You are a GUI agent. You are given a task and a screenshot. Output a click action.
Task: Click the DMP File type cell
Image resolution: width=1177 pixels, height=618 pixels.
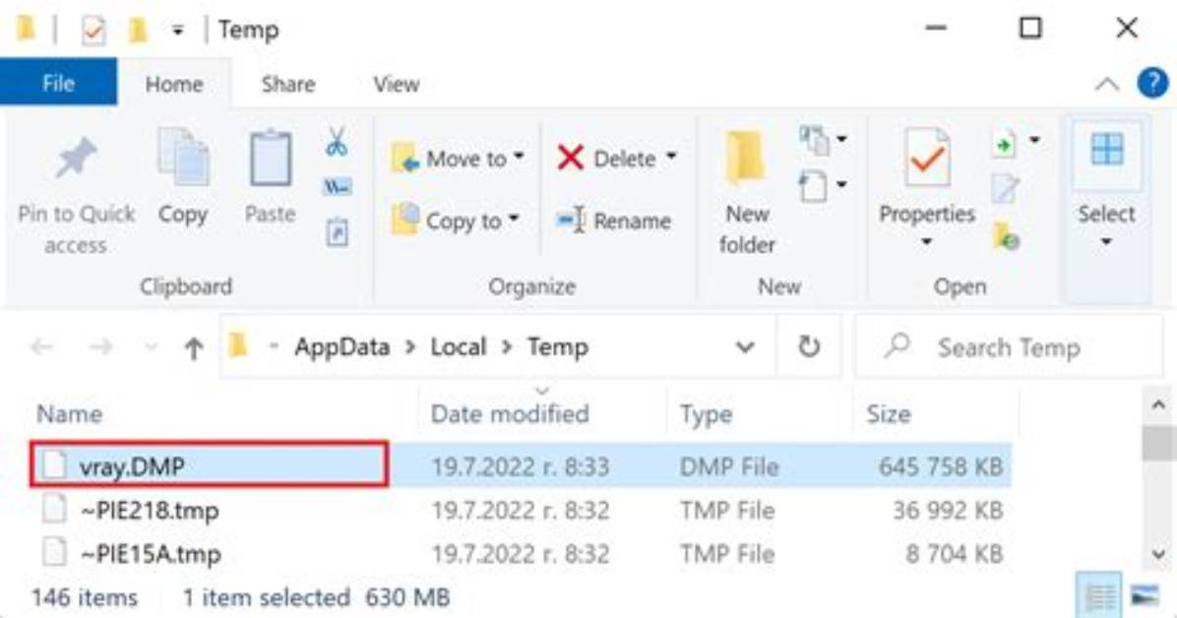tap(729, 466)
